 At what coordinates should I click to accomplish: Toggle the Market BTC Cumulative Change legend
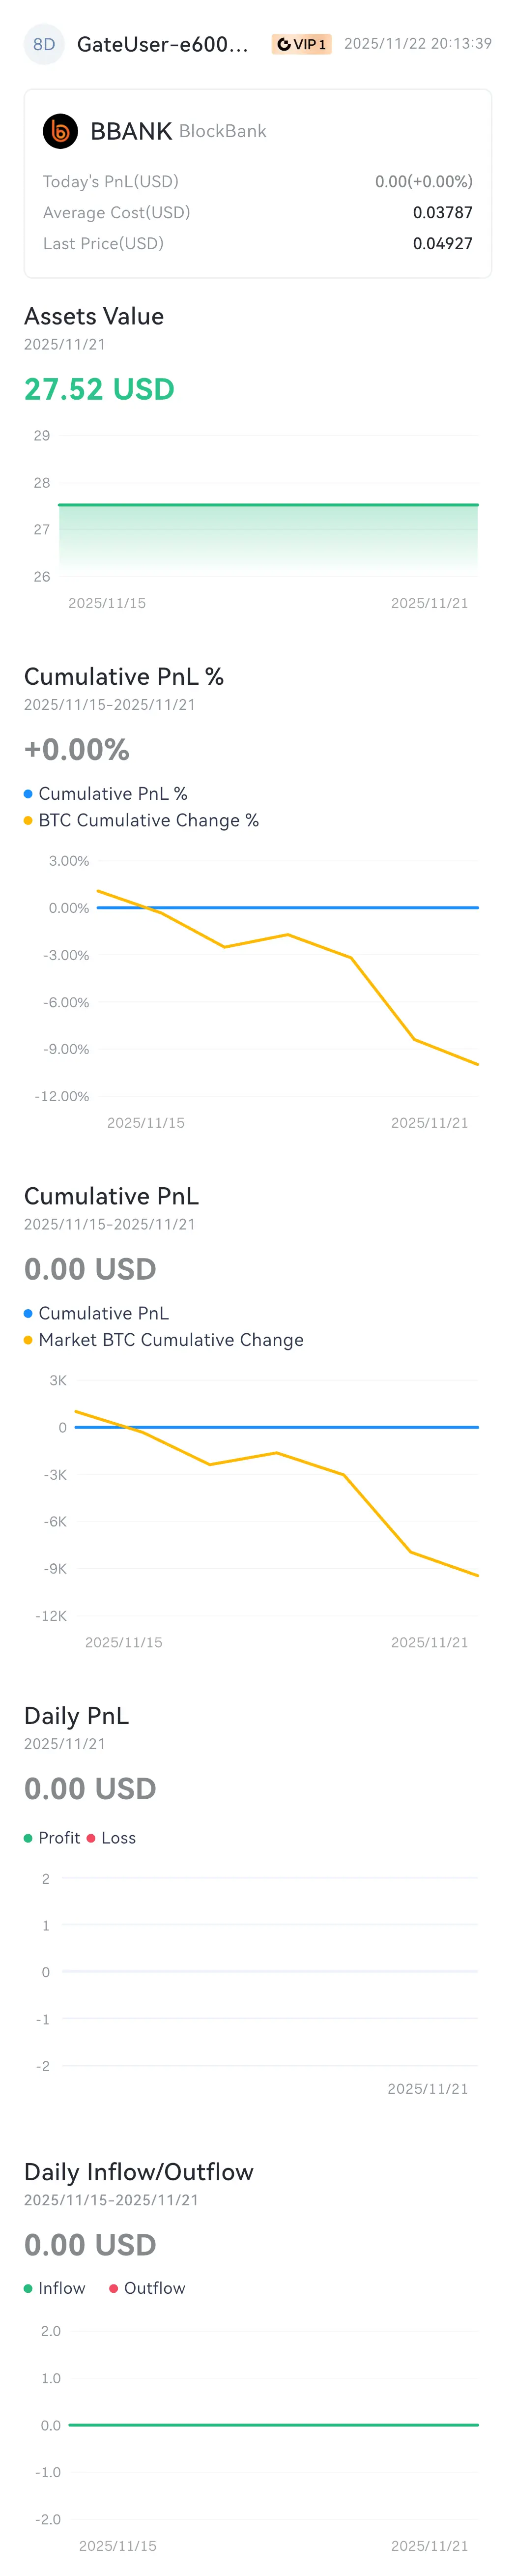coord(163,1339)
